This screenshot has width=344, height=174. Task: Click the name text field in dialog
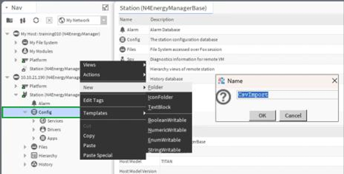pos(287,95)
